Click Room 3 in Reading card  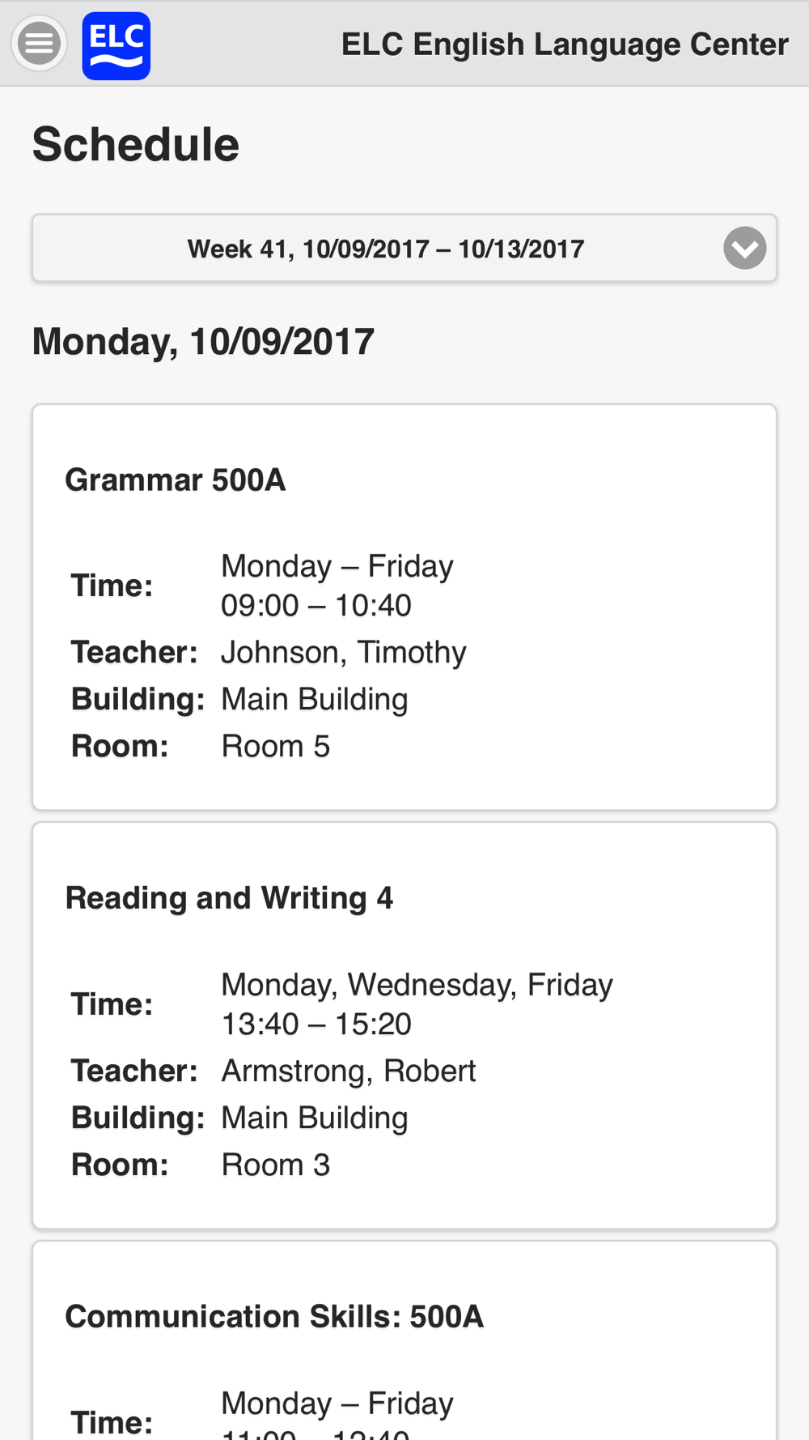point(276,1165)
